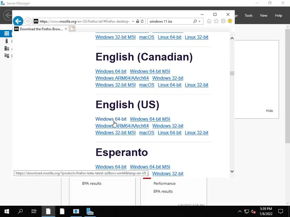The image size is (290, 217).
Task: Open Server Manager taskbar icon
Action: (x=90, y=211)
